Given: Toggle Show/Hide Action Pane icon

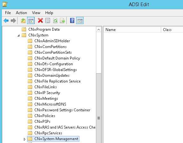Looking at the screenshot, I should (x=80, y=21).
